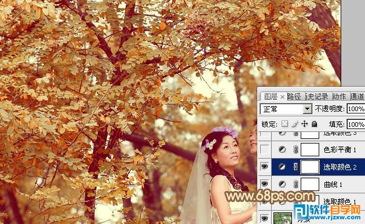This screenshot has width=365, height=224.
Task: Switch to the 通道 tab
Action: pyautogui.click(x=357, y=97)
